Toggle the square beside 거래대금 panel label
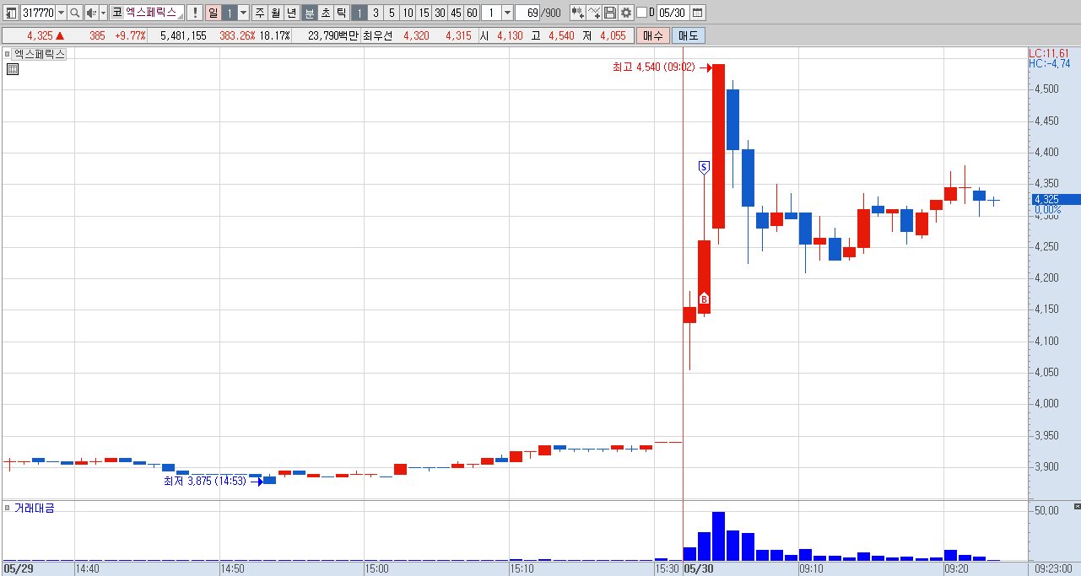 [x=8, y=508]
